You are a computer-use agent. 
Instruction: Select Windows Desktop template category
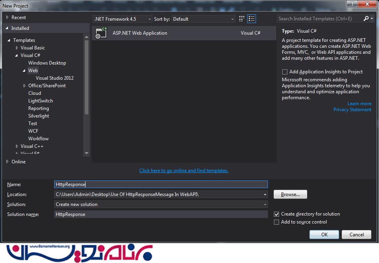[x=47, y=63]
